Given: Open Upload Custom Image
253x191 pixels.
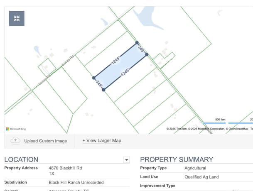Looking at the screenshot, I should [x=46, y=141].
